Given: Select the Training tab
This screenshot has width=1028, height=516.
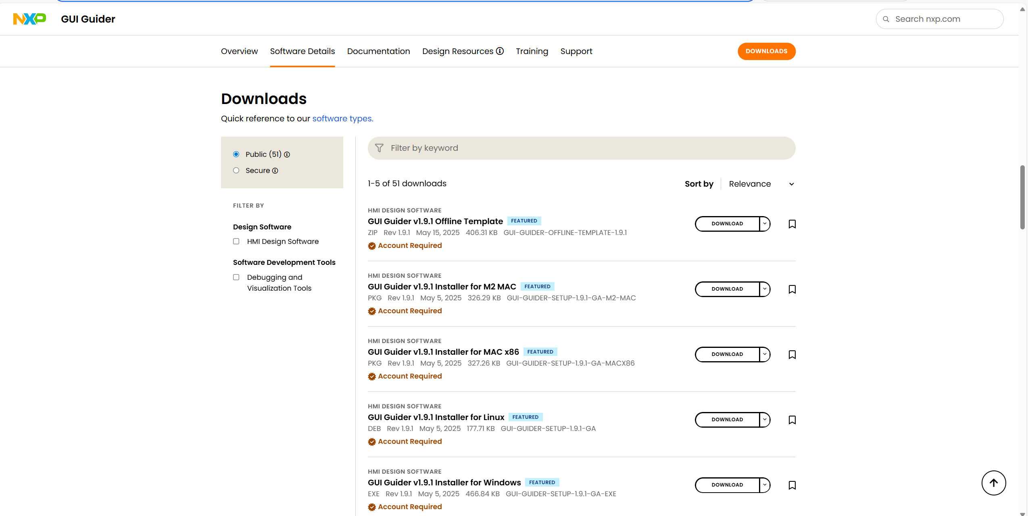Looking at the screenshot, I should coord(532,51).
